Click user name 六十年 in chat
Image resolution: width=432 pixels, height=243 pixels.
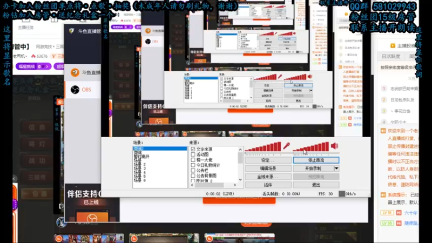click(411, 213)
